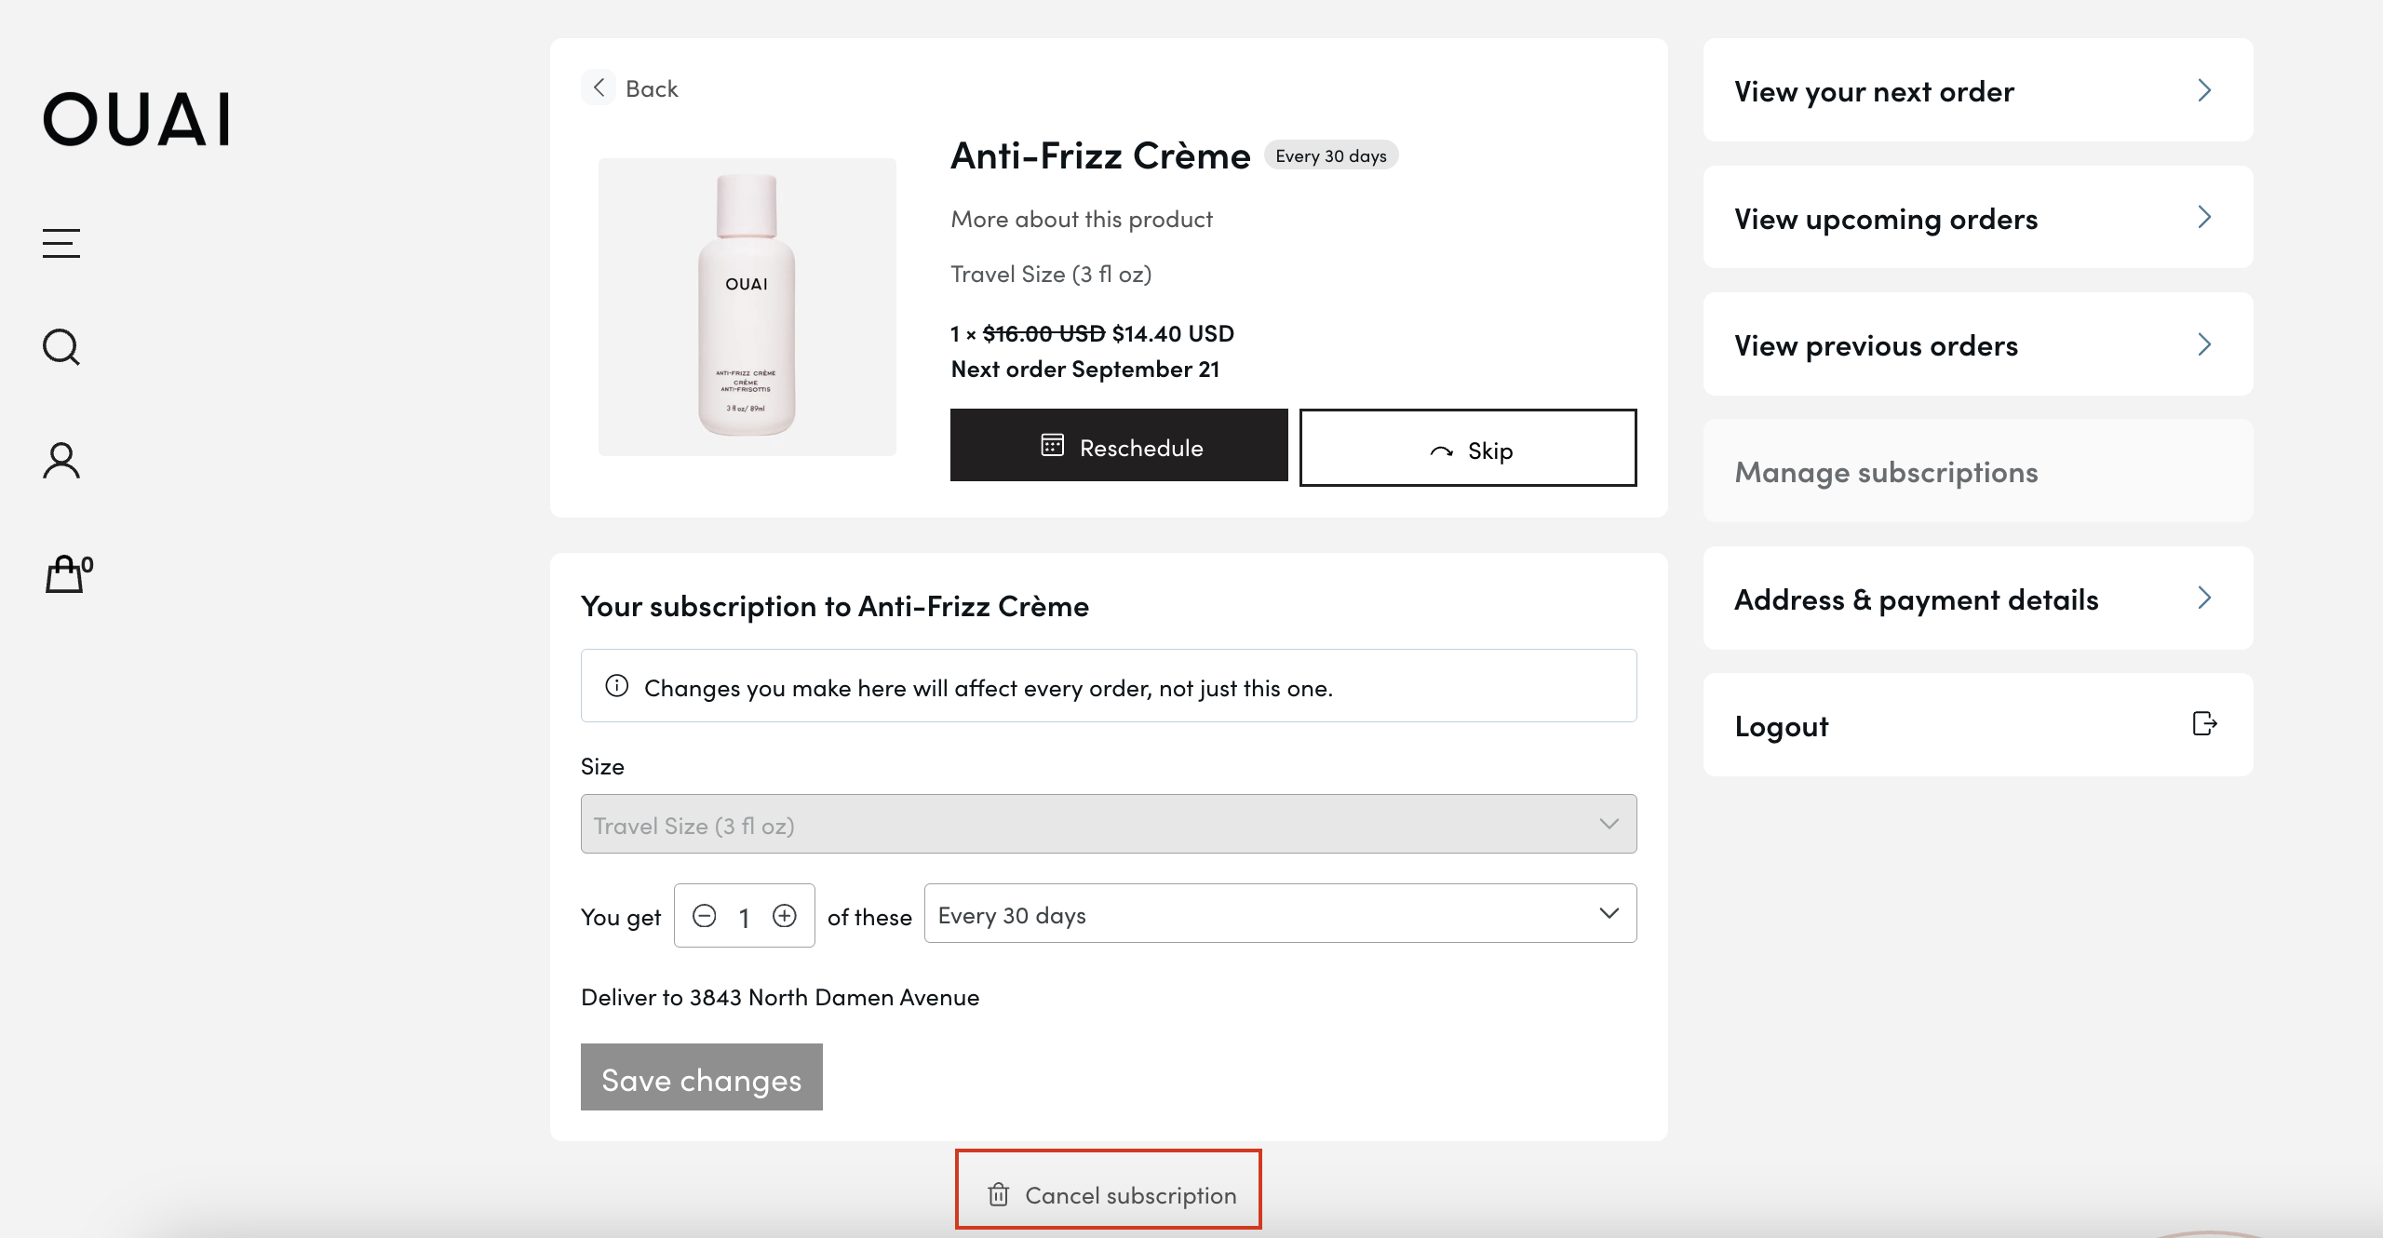
Task: Click the Next order September 21 text
Action: 1085,369
